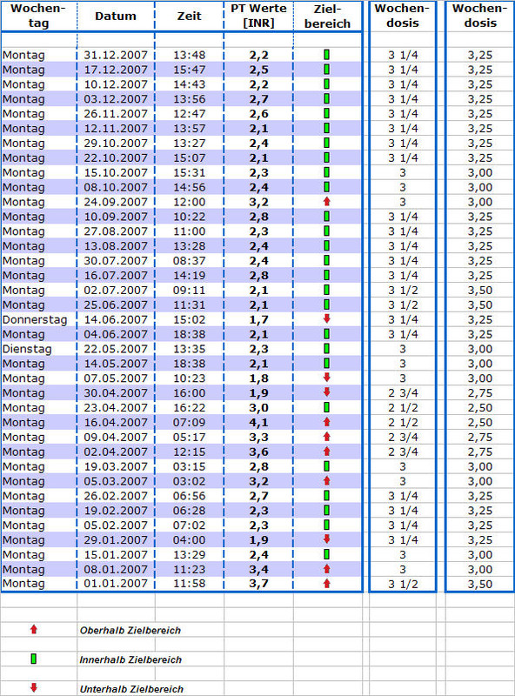This screenshot has width=515, height=696.
Task: Click the green indicator for 19.03.2007
Action: [x=327, y=466]
